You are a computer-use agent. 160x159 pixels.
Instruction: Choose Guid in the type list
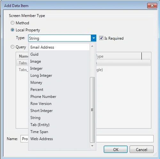(60, 54)
